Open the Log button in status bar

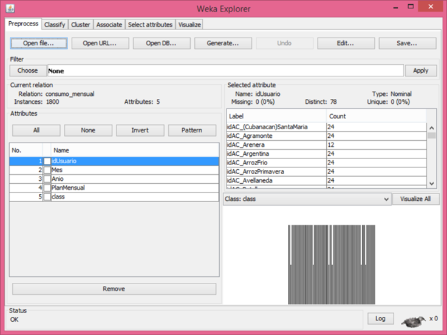pyautogui.click(x=380, y=319)
